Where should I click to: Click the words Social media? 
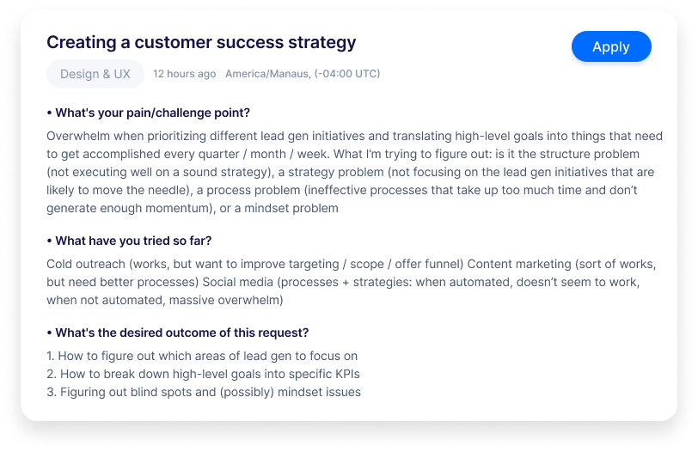point(238,282)
